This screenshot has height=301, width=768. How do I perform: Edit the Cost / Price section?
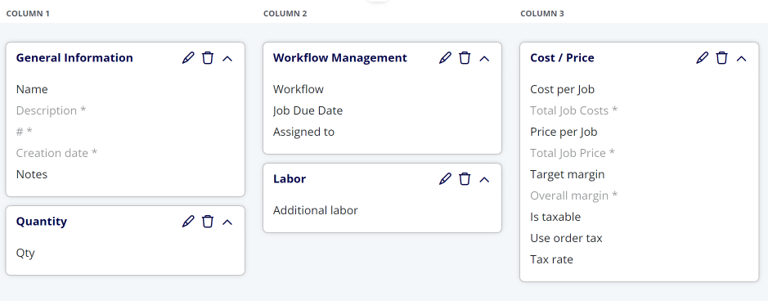point(703,58)
